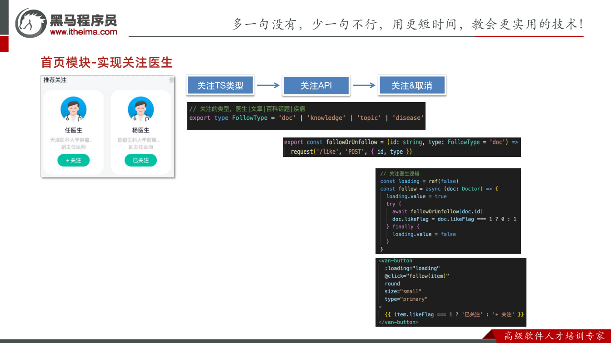611x343 pixels.
Task: Click the attribute @click="follow(item)"
Action: (x=417, y=276)
